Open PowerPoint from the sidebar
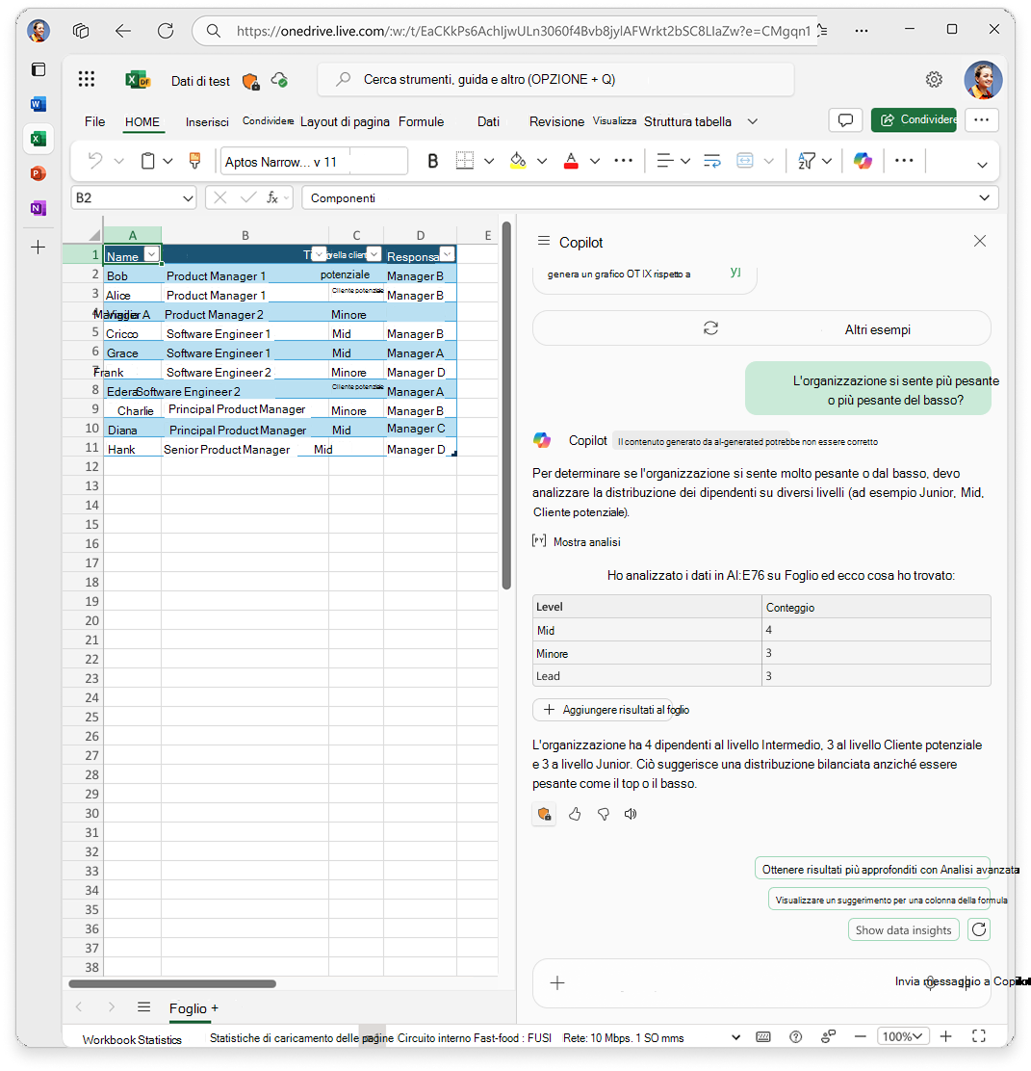 pyautogui.click(x=39, y=173)
